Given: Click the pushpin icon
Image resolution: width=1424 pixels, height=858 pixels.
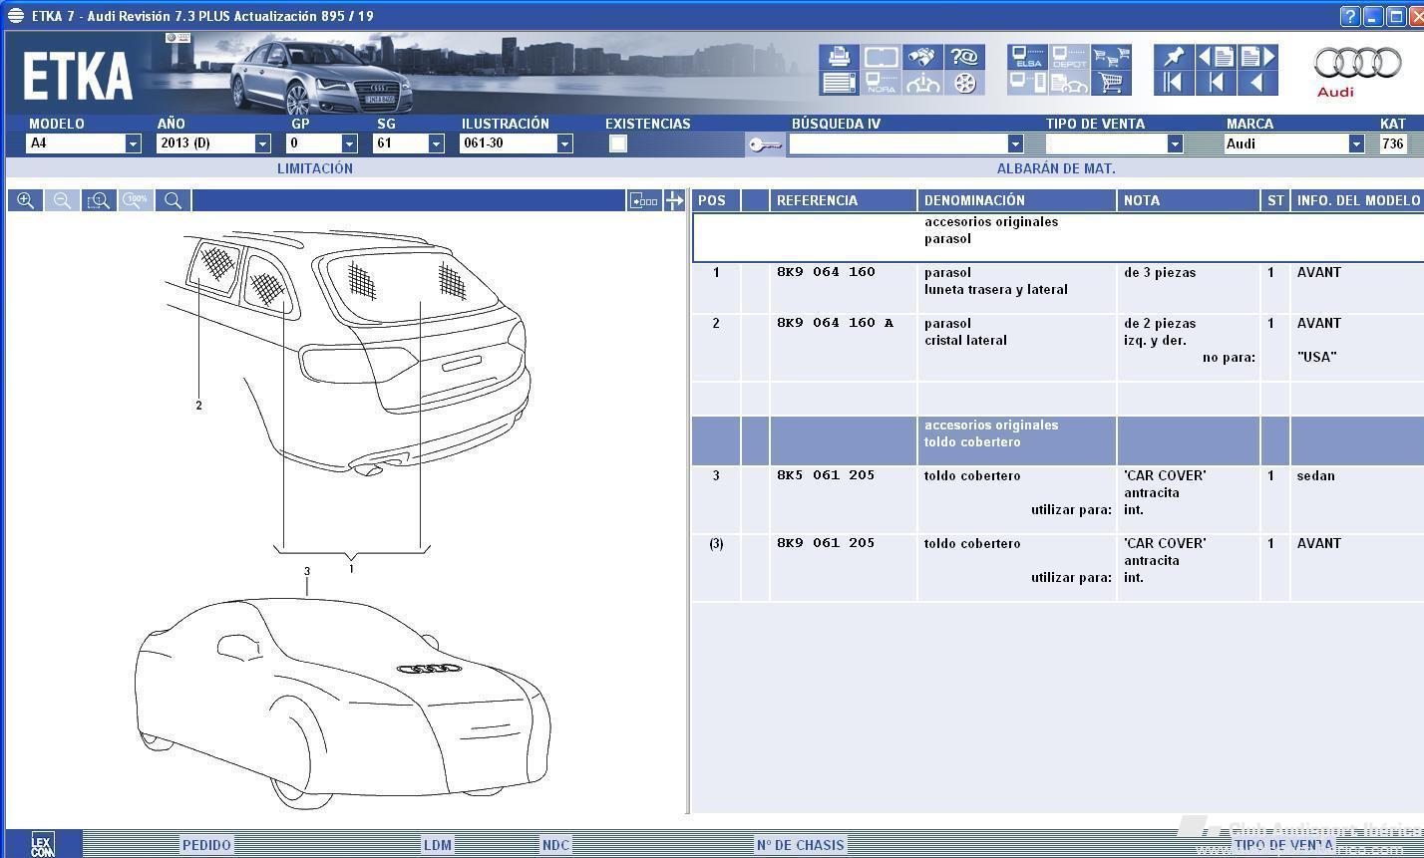Looking at the screenshot, I should 1174,57.
